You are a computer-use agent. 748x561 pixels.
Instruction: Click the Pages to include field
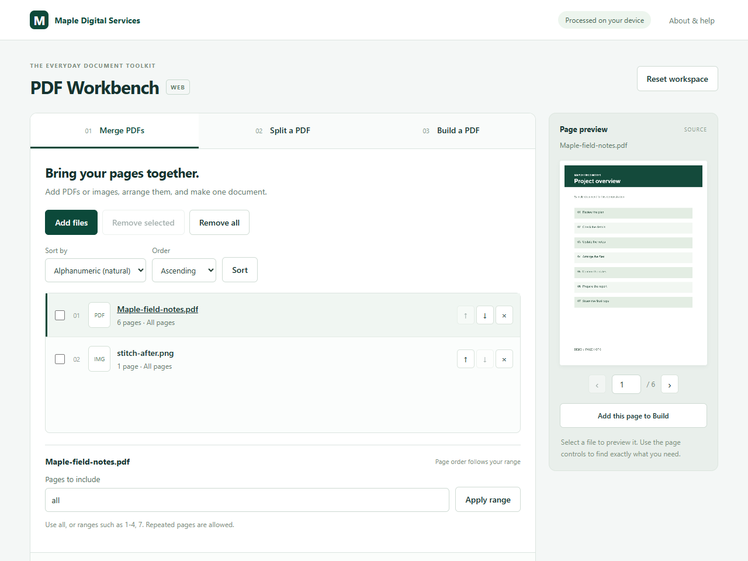point(247,500)
